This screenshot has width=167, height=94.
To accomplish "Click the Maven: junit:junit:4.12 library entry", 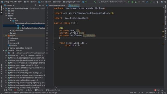I will (19, 70).
